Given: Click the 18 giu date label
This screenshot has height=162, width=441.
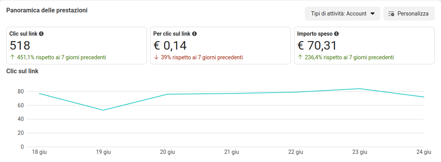Looking at the screenshot, I should [x=39, y=152].
